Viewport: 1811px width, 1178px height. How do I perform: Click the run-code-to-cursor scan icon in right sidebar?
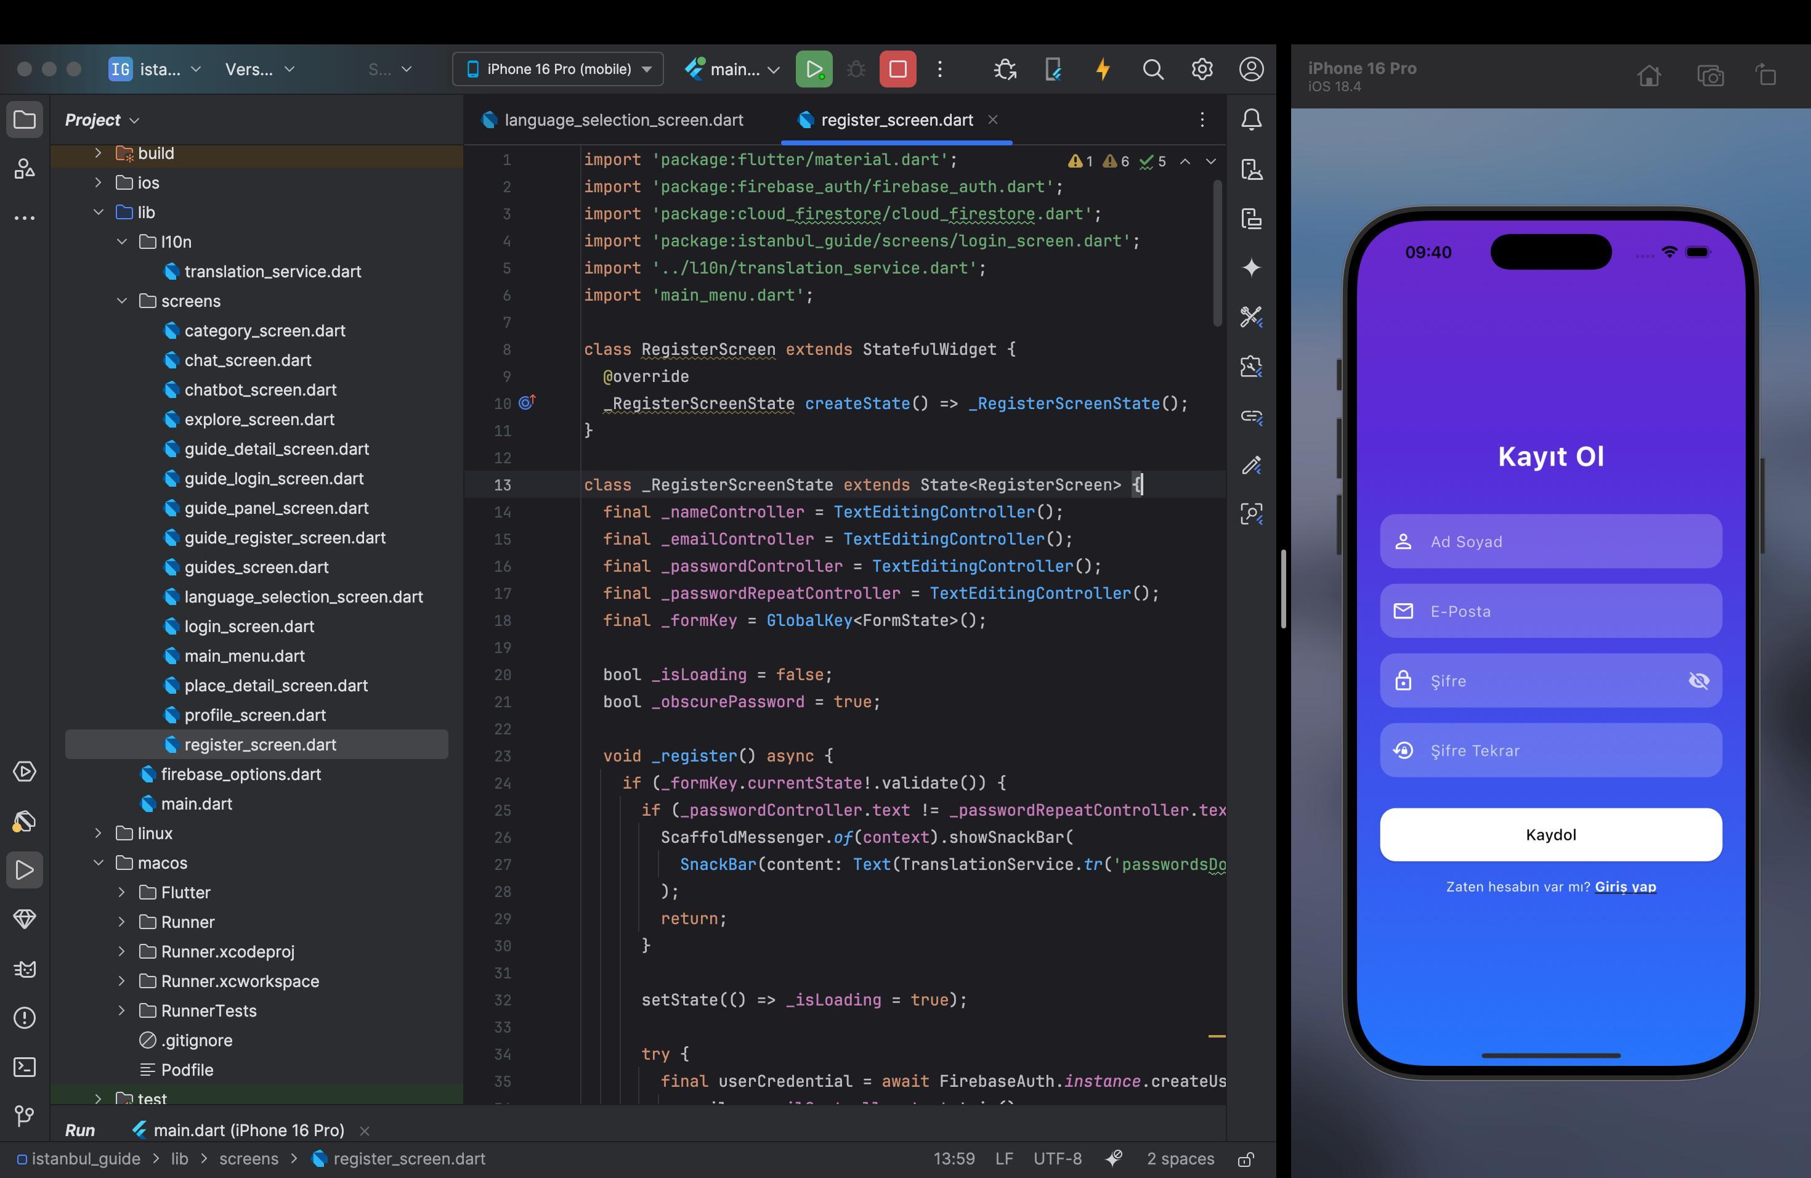point(1251,514)
